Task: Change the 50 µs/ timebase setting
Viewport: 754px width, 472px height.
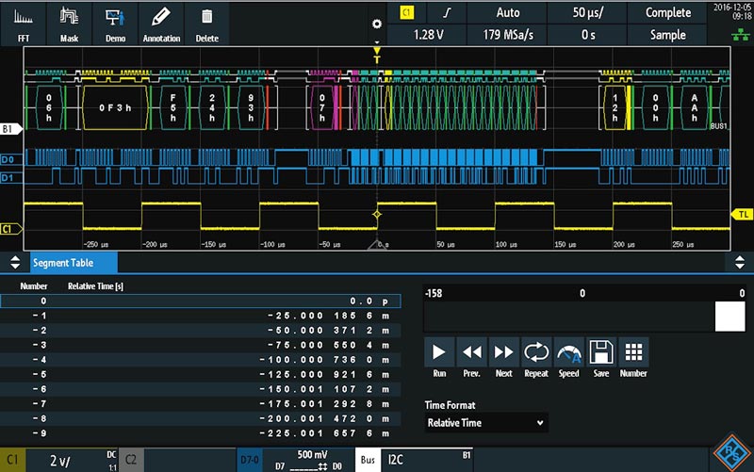Action: click(587, 12)
